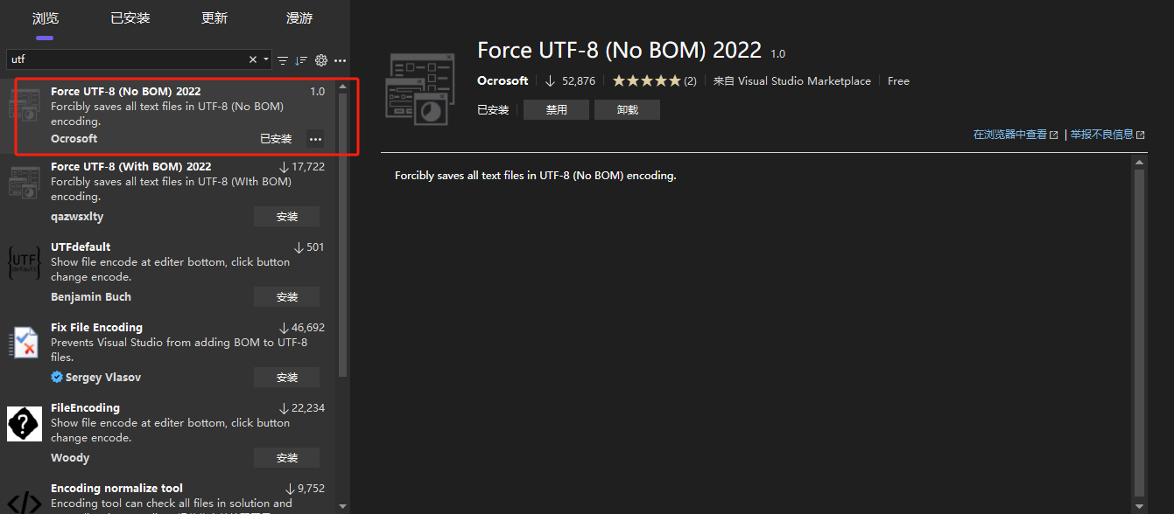
Task: Install the UTFdefault extension
Action: tap(287, 297)
